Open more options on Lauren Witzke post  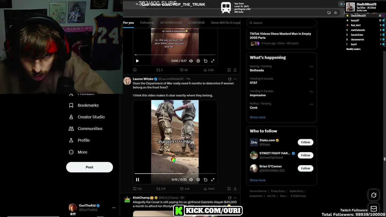(x=235, y=79)
